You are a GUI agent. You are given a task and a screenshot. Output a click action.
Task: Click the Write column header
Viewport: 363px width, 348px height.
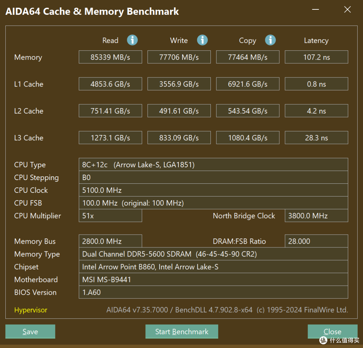(x=179, y=41)
